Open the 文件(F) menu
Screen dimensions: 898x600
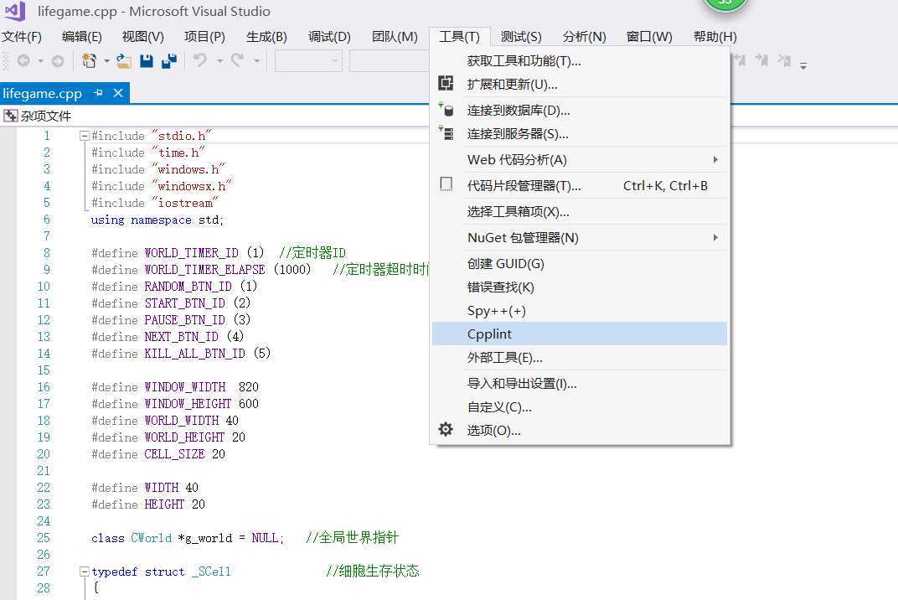[x=22, y=37]
